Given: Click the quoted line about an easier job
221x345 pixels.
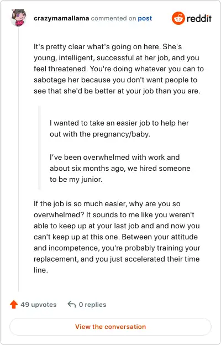Looking at the screenshot, I should [119, 128].
